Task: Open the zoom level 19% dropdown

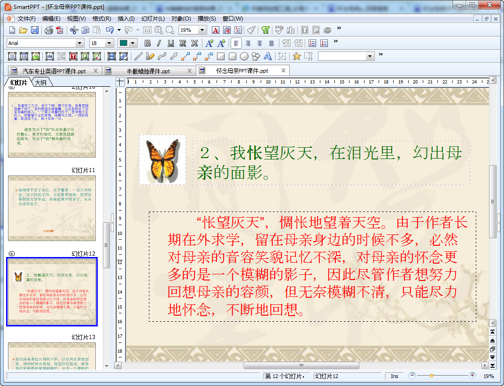Action: (202, 30)
